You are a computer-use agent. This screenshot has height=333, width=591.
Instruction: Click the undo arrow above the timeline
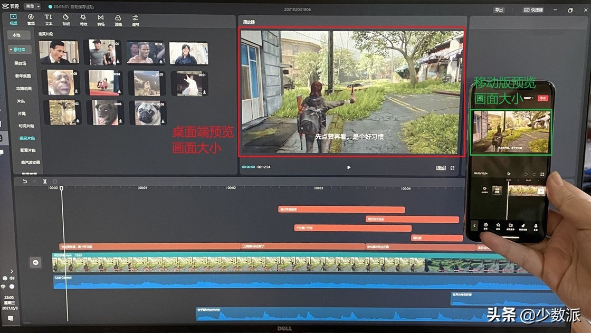coord(25,182)
